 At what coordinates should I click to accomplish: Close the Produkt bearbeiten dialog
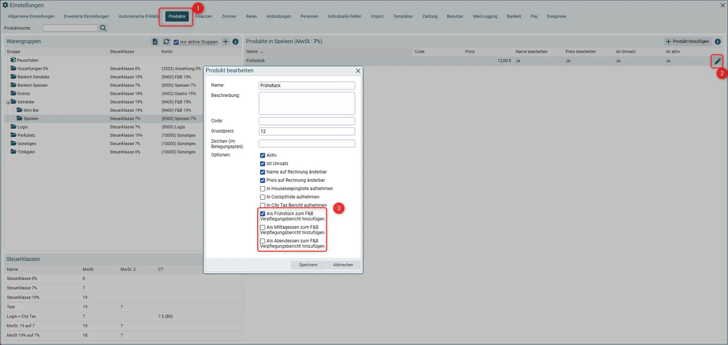[x=358, y=70]
